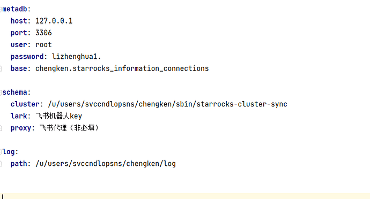Screen dimensions: 370x199
Task: Click the cluster key label
Action: click(x=25, y=104)
